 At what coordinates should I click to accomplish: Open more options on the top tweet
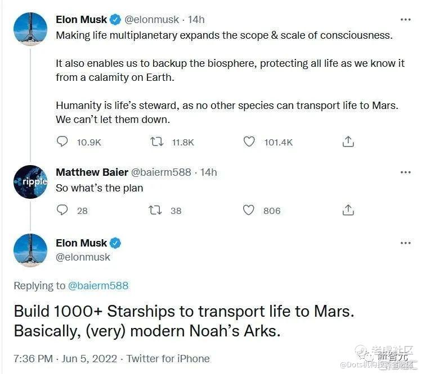coord(405,20)
